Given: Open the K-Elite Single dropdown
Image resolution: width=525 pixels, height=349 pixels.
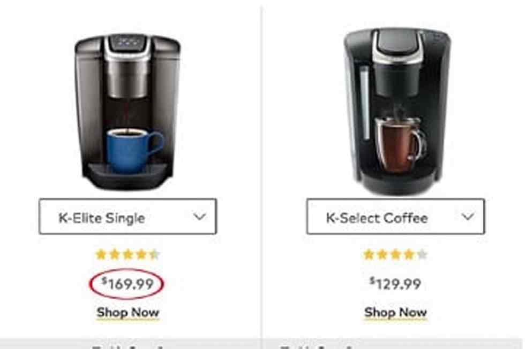Looking at the screenshot, I should [127, 216].
